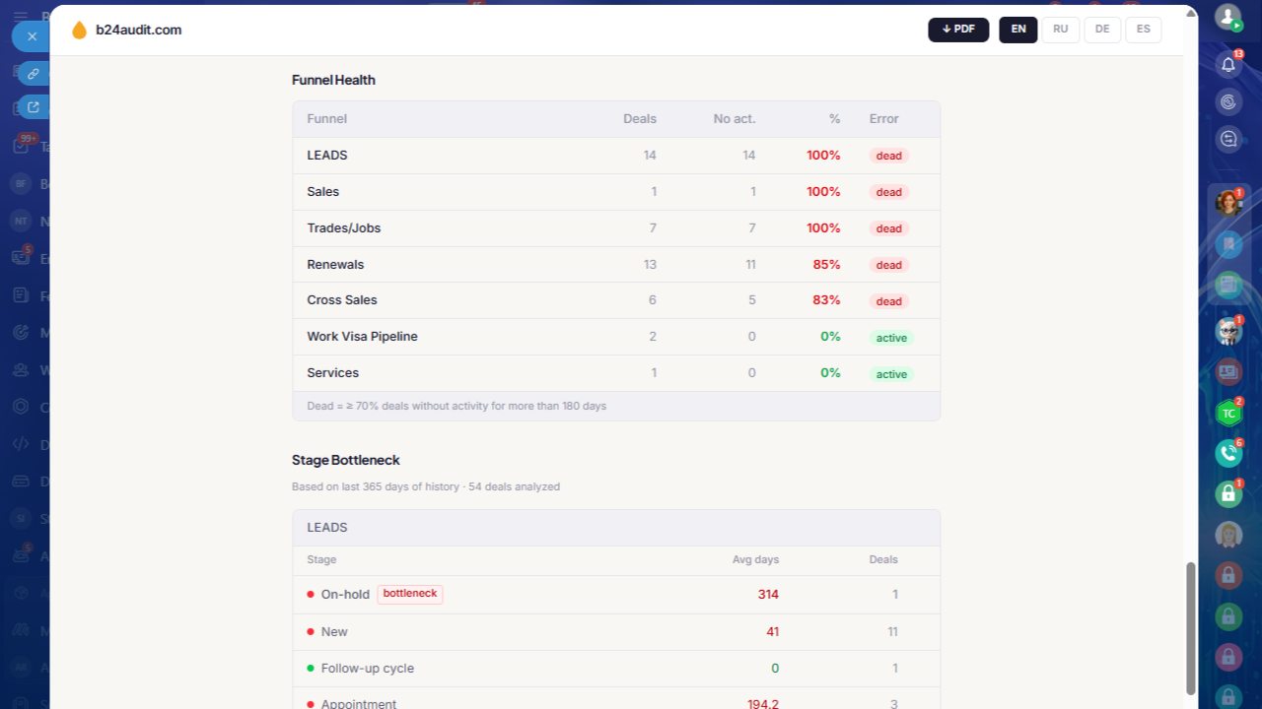Select the Renewals funnel row
Screen dimensions: 1262x709
pos(616,264)
